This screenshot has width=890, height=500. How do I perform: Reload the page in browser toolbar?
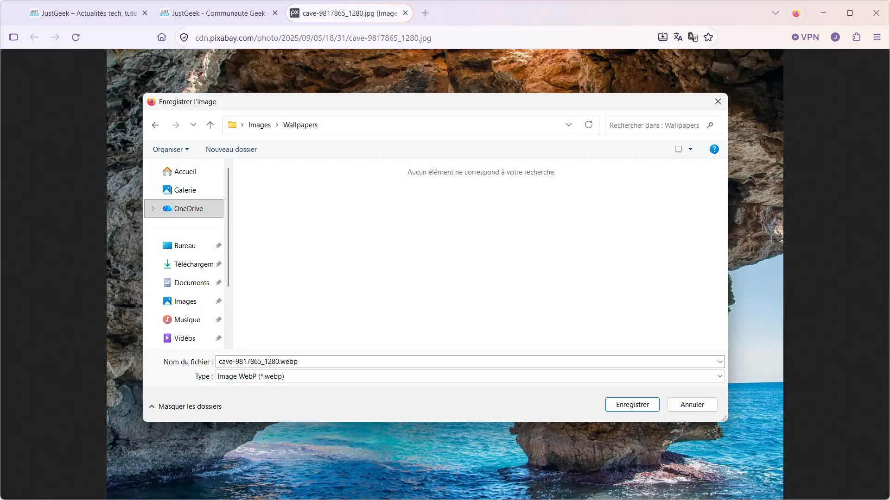tap(76, 37)
